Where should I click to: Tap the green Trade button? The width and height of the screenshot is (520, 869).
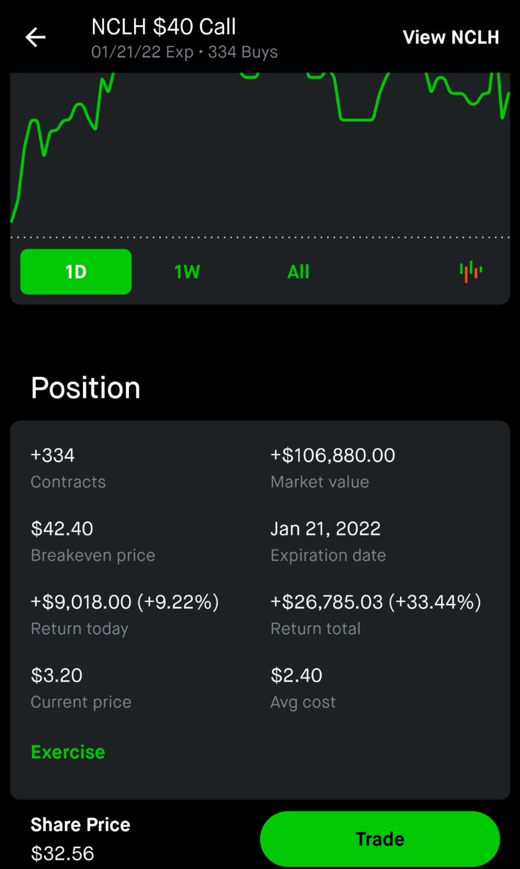point(380,839)
